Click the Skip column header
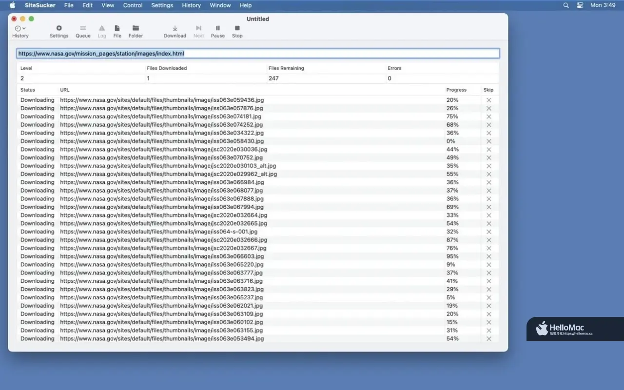This screenshot has height=390, width=624. point(488,90)
